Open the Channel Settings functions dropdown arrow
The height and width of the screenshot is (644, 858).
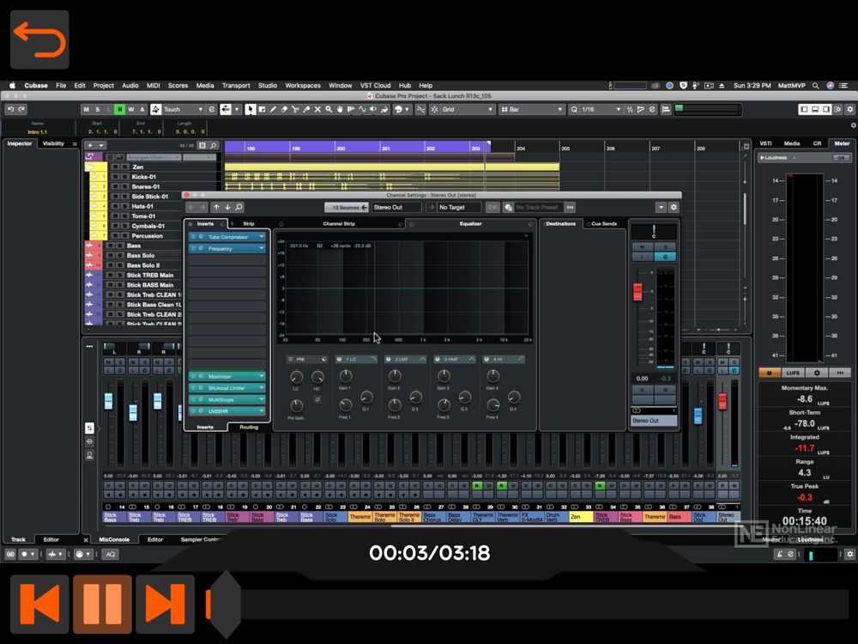coord(661,207)
